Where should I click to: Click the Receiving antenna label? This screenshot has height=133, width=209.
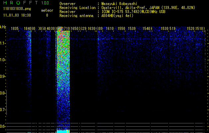click(x=76, y=16)
